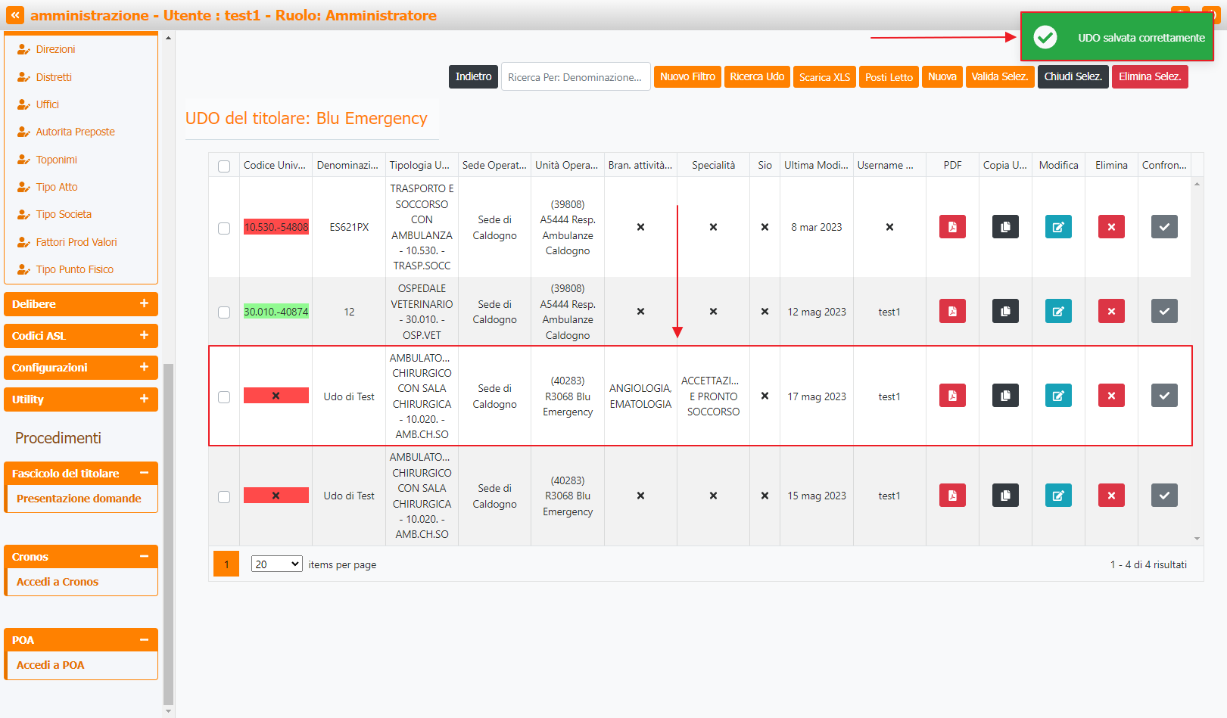Image resolution: width=1227 pixels, height=718 pixels.
Task: Go to page 1 of results
Action: coord(226,564)
